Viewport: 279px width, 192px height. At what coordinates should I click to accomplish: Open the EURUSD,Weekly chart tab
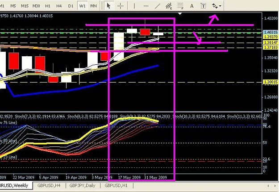[14, 186]
